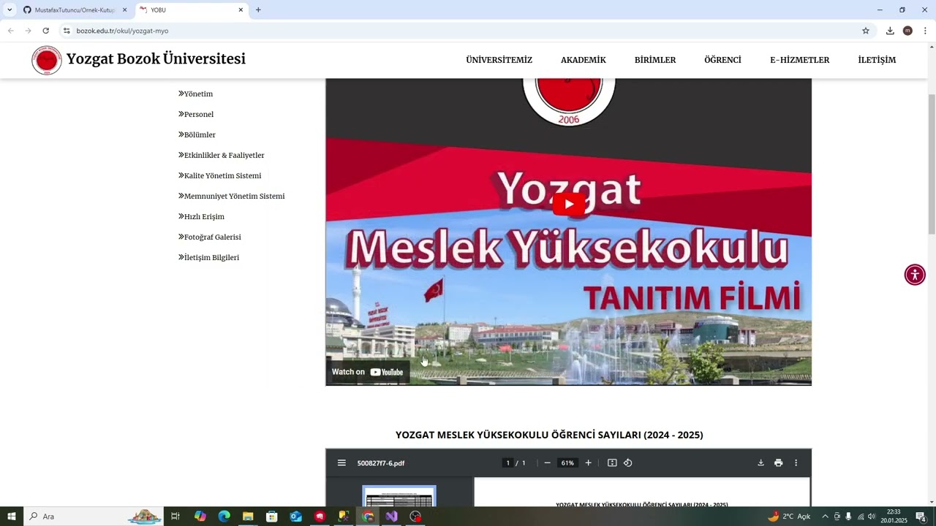Expand the Personel sidebar item
The width and height of the screenshot is (936, 526).
click(196, 114)
